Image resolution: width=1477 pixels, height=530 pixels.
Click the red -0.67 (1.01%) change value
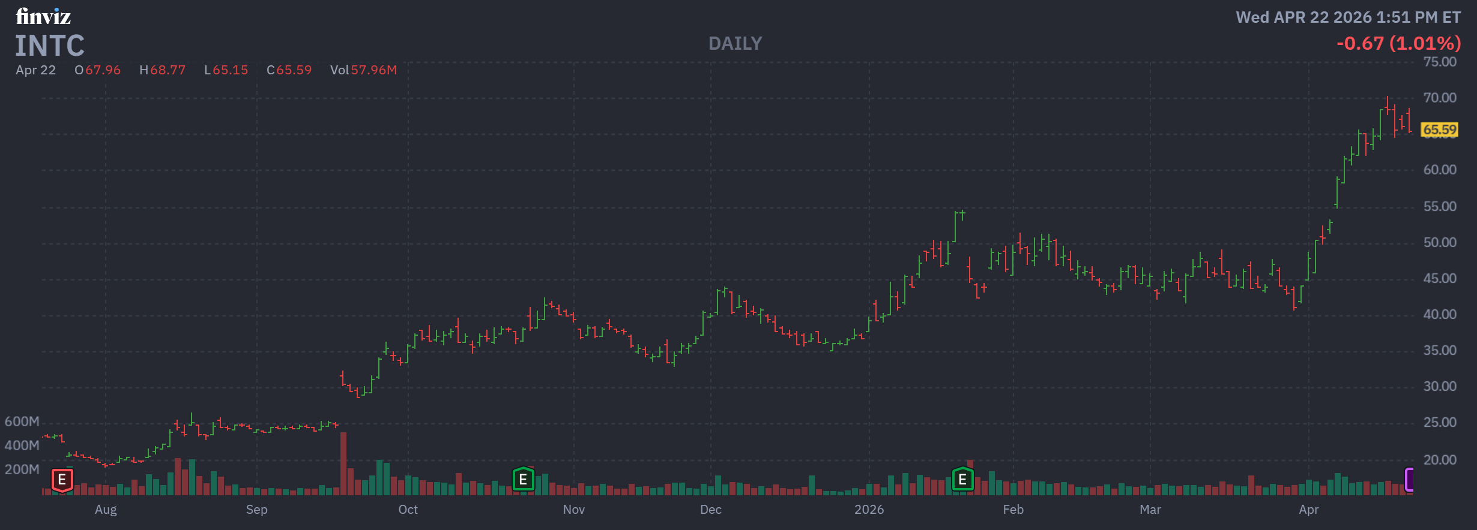(x=1398, y=44)
